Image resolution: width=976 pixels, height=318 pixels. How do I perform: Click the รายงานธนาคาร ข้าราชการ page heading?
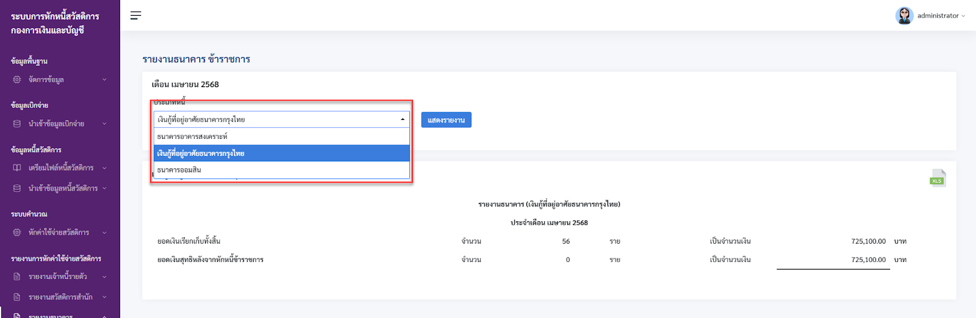pyautogui.click(x=196, y=59)
